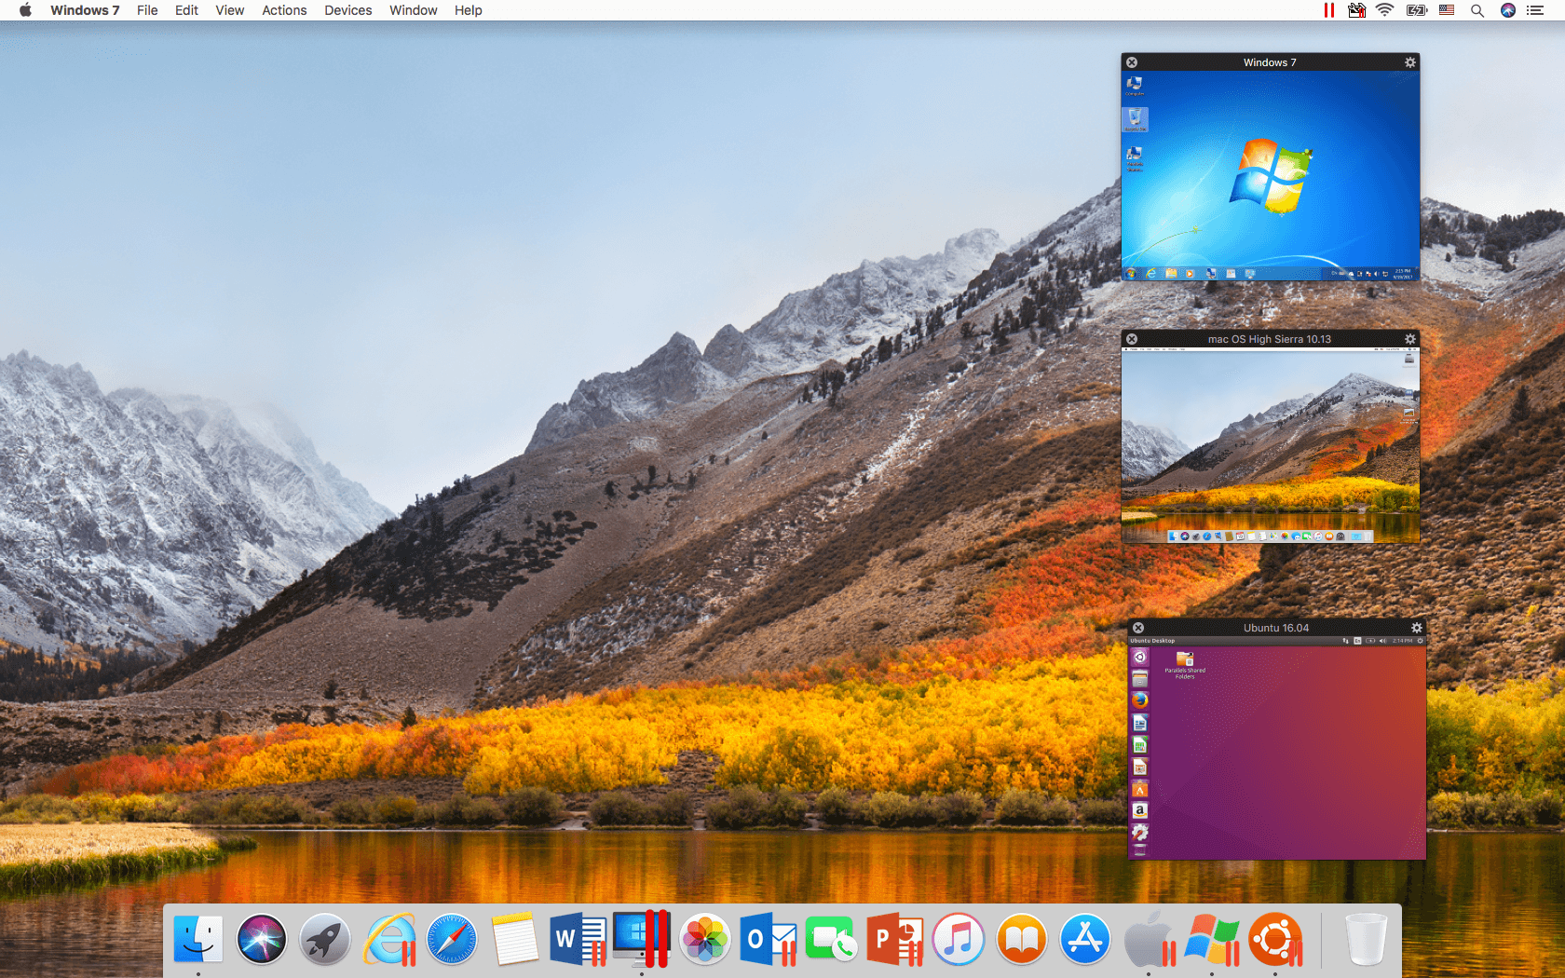Viewport: 1565px width, 978px height.
Task: Click the macOS virtual machine Apple icon in Dock
Action: coord(1149,939)
